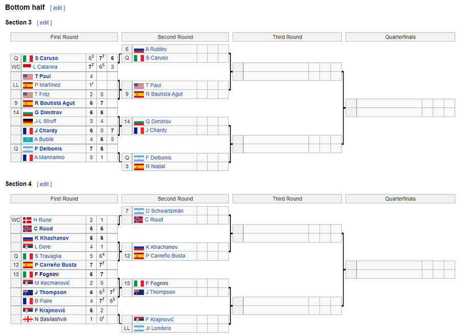Click German flag next to J-L Struff
Image resolution: width=460 pixels, height=336 pixels.
click(x=28, y=121)
